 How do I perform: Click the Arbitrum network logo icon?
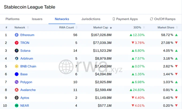[17, 58]
